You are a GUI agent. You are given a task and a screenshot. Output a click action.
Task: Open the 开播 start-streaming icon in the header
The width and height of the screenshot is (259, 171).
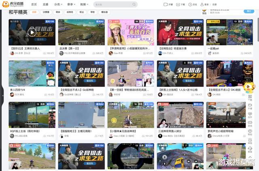point(166,4)
